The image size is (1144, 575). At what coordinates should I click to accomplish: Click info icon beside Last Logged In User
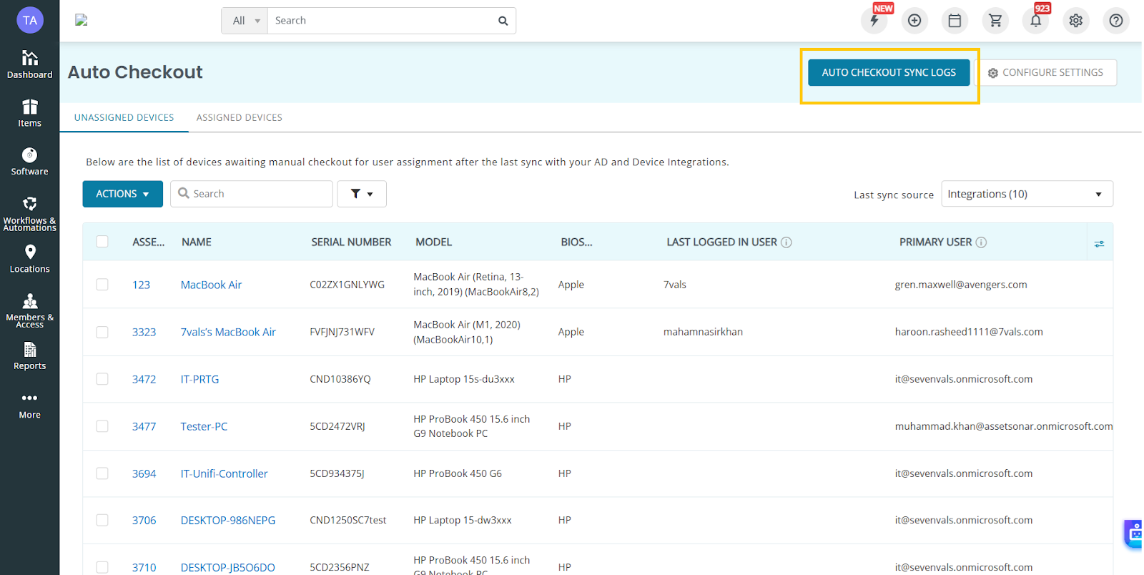786,242
